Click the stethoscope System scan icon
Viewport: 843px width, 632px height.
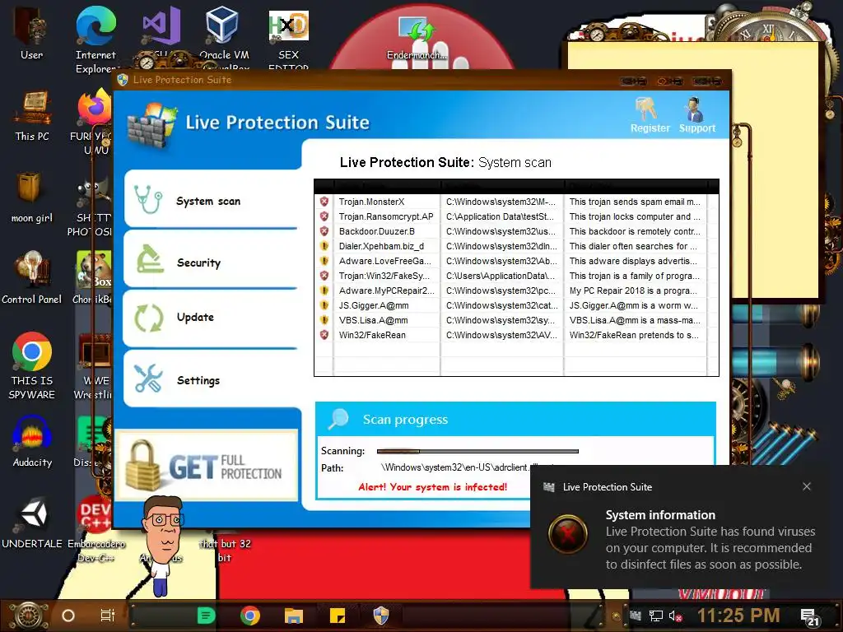[x=148, y=200]
